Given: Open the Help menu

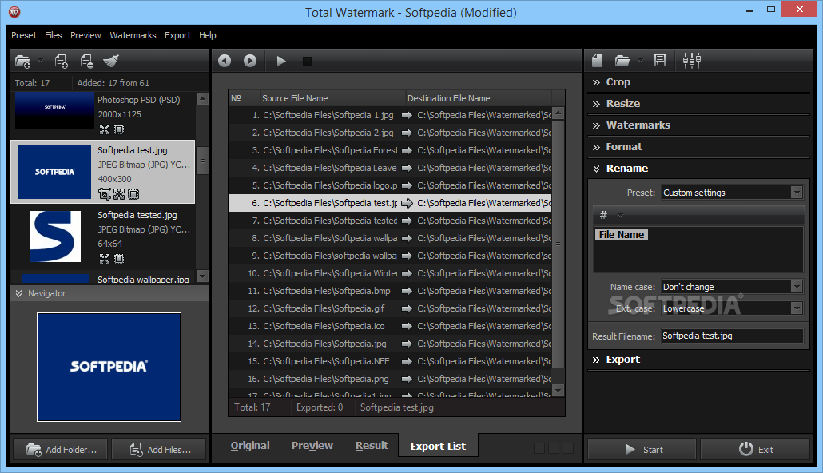Looking at the screenshot, I should tap(207, 35).
